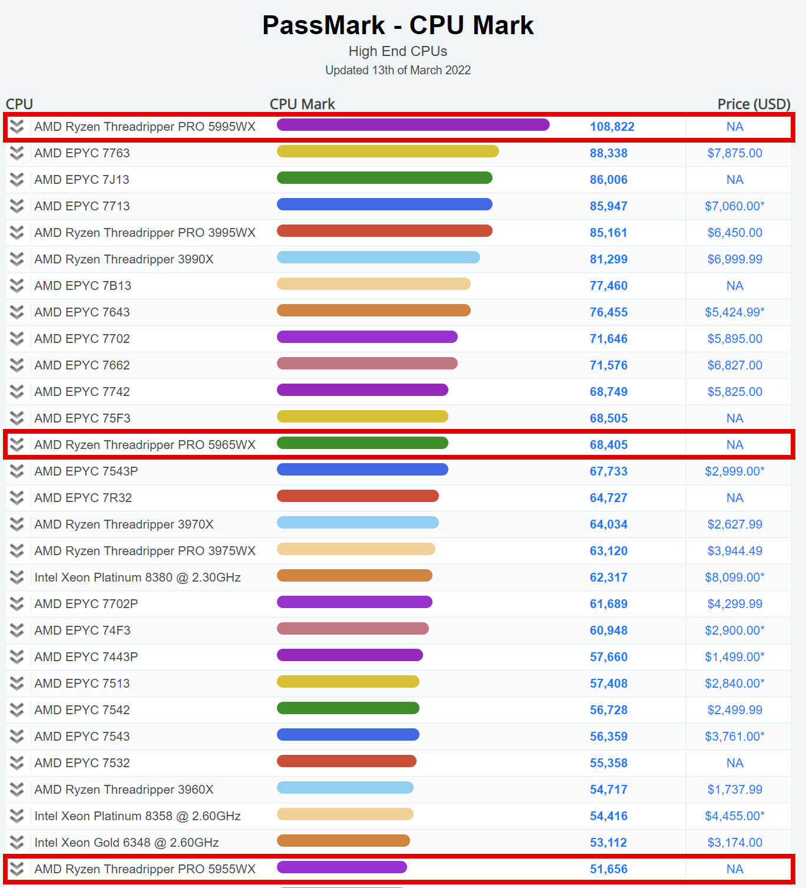
Task: Click the 51,656 CPU Mark score
Action: click(609, 869)
